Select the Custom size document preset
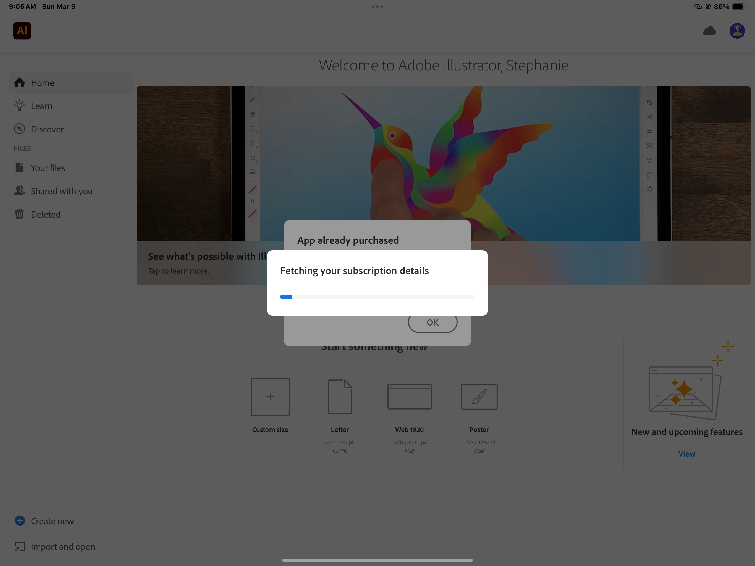Screen dimensions: 755x566 [270, 397]
